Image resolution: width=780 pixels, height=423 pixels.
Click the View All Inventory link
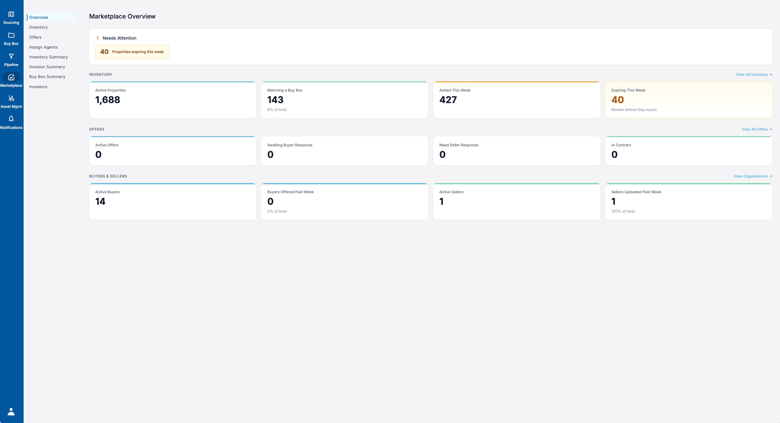754,74
